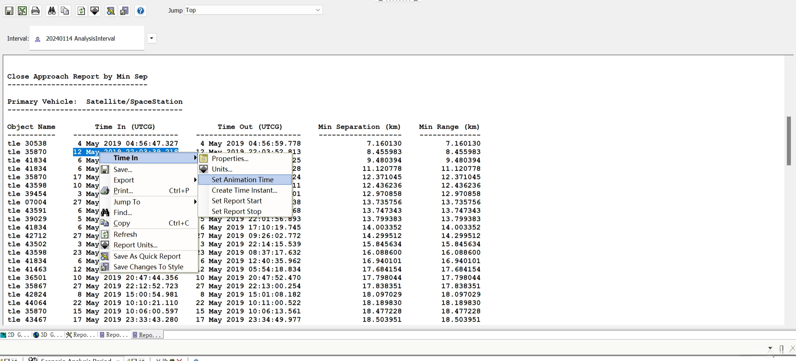Click the Time In value '22 May 2019 10:10:21.110'
This screenshot has height=361, width=796.
(126, 303)
